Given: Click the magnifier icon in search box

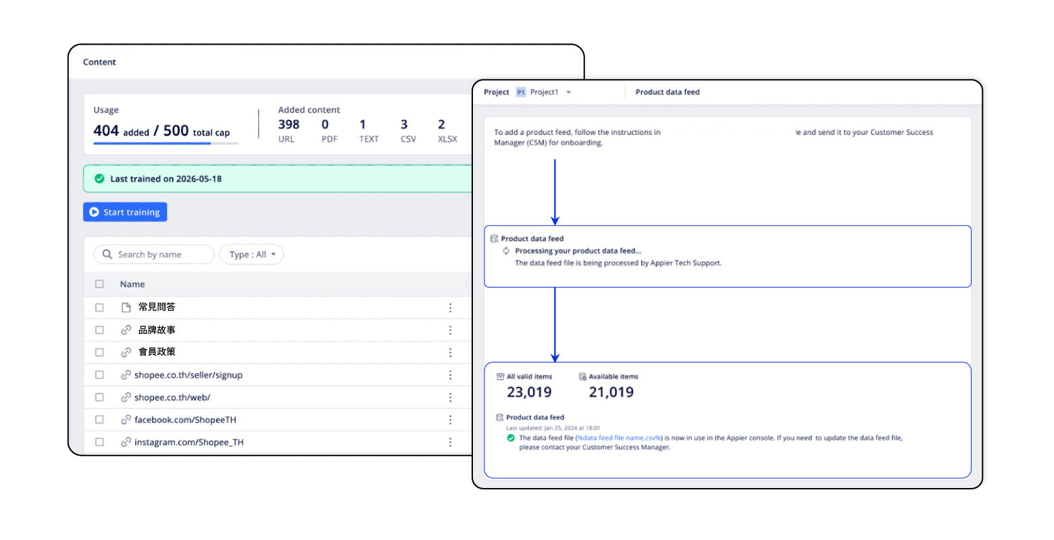Looking at the screenshot, I should click(x=107, y=254).
